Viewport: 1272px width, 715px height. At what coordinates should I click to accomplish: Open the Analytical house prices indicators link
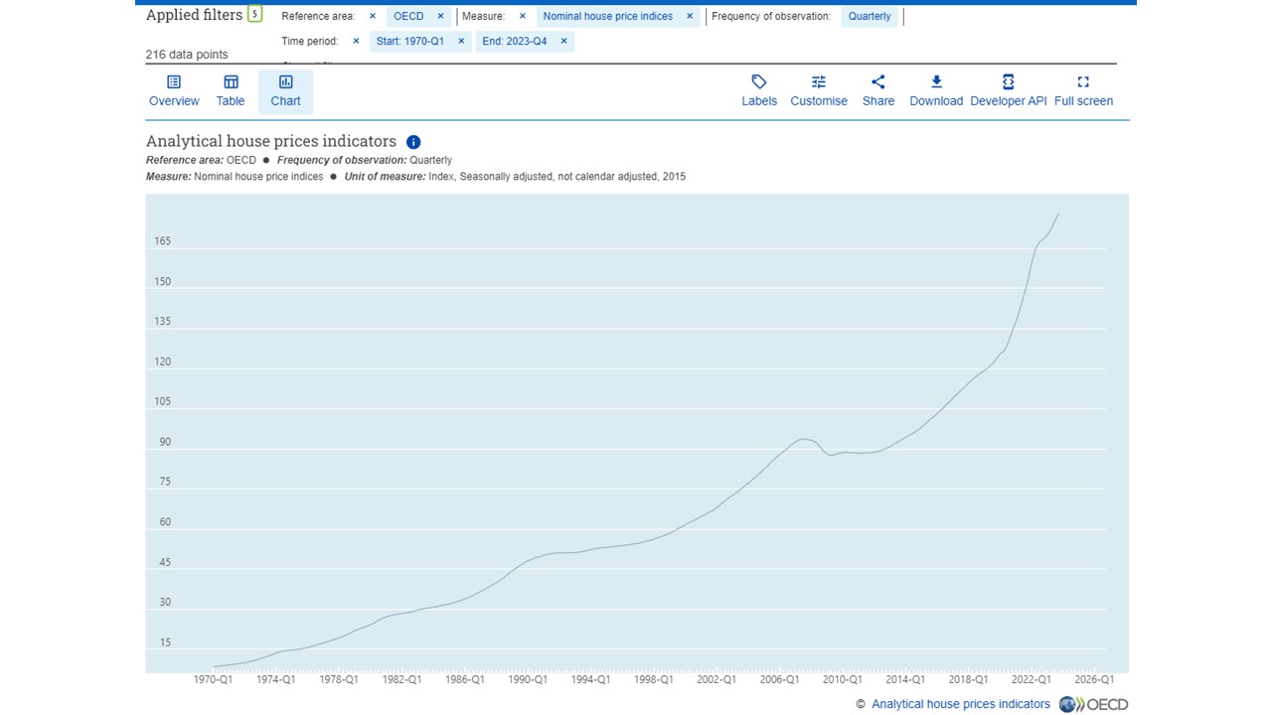pyautogui.click(x=960, y=704)
